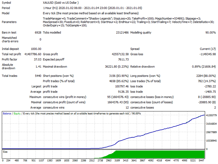
Task: Select the Bars in test value 6928
Action: (x=38, y=32)
